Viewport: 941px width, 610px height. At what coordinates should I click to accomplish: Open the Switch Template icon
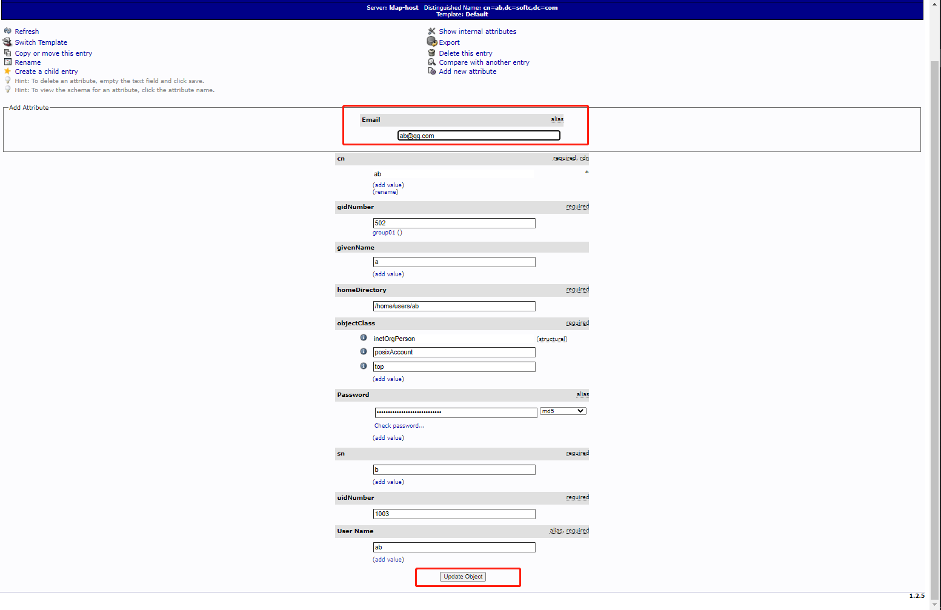click(x=7, y=42)
